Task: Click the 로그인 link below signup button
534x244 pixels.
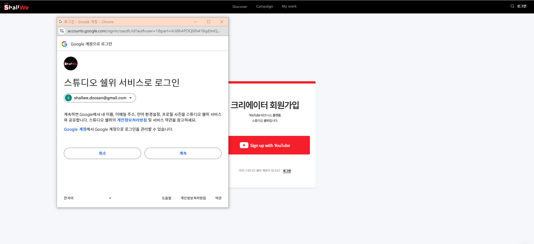Action: pos(287,171)
